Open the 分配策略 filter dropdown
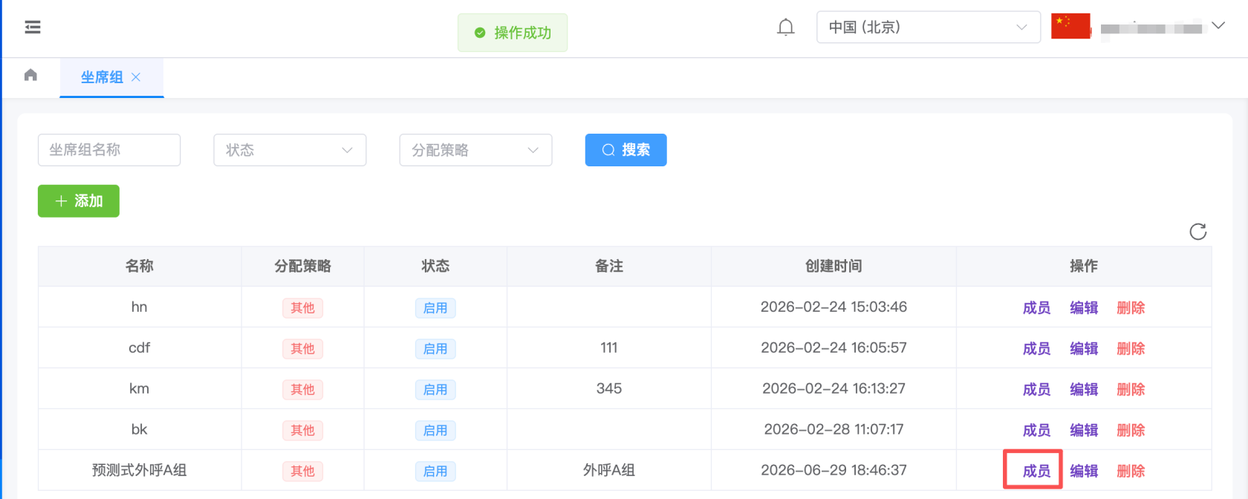 coord(475,150)
